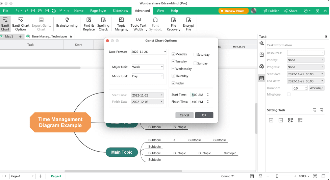Start Brainstorming mode
This screenshot has width=330, height=180.
click(67, 22)
